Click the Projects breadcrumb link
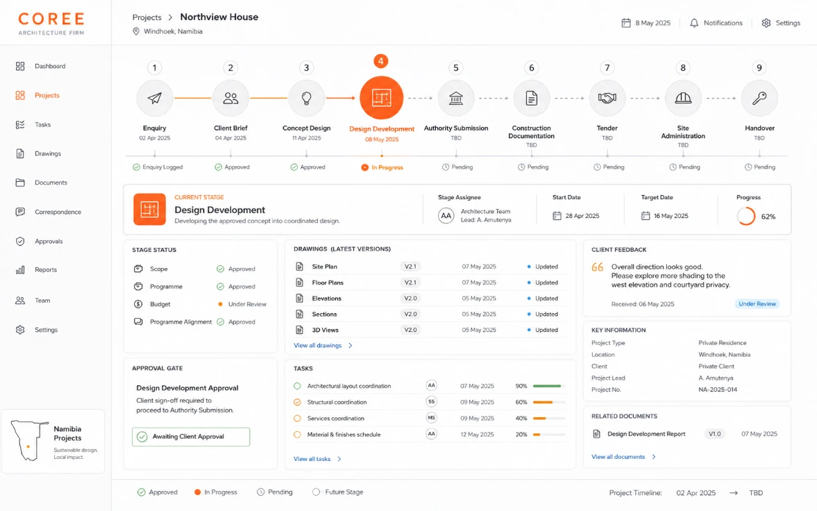 [x=147, y=18]
